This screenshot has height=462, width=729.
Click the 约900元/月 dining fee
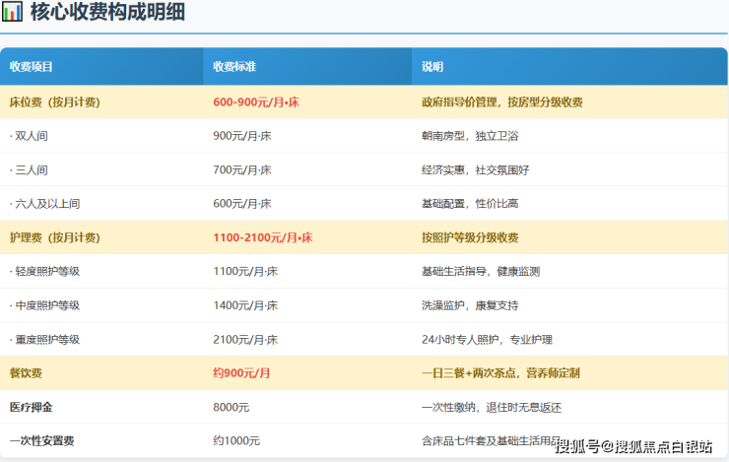[x=241, y=373]
